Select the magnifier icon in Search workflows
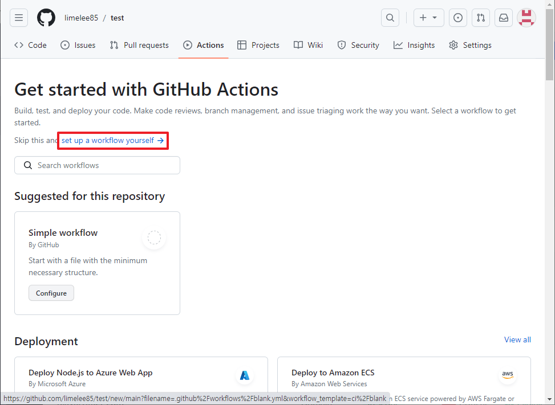555x405 pixels. coord(28,165)
